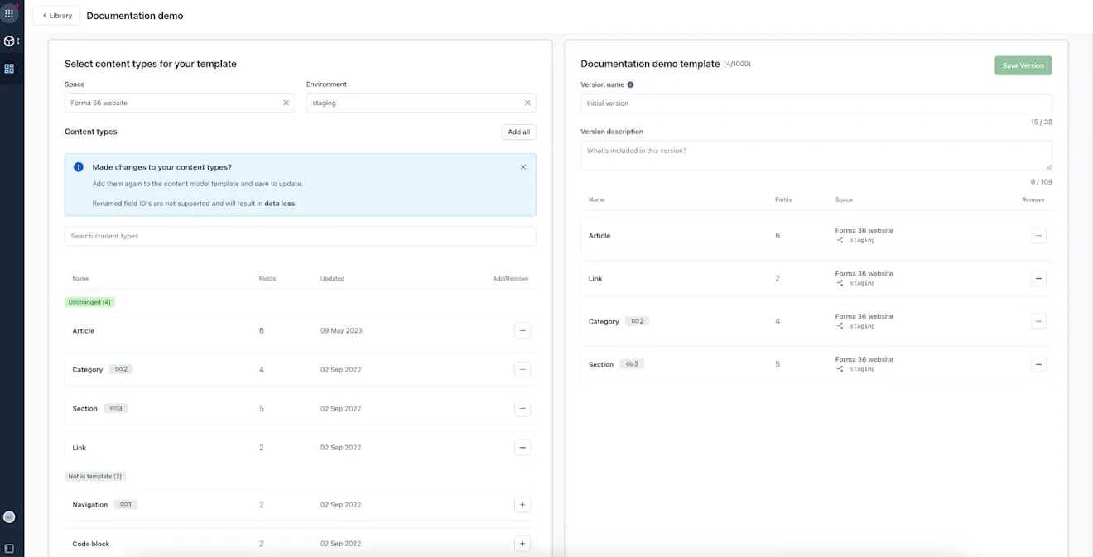Dismiss the content types info banner

point(523,167)
